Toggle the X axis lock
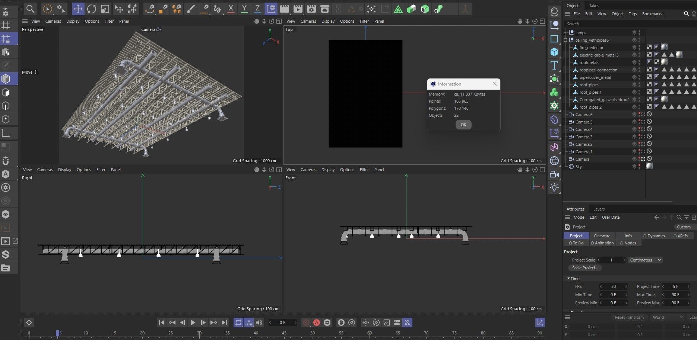This screenshot has height=340, width=697. coord(231,9)
